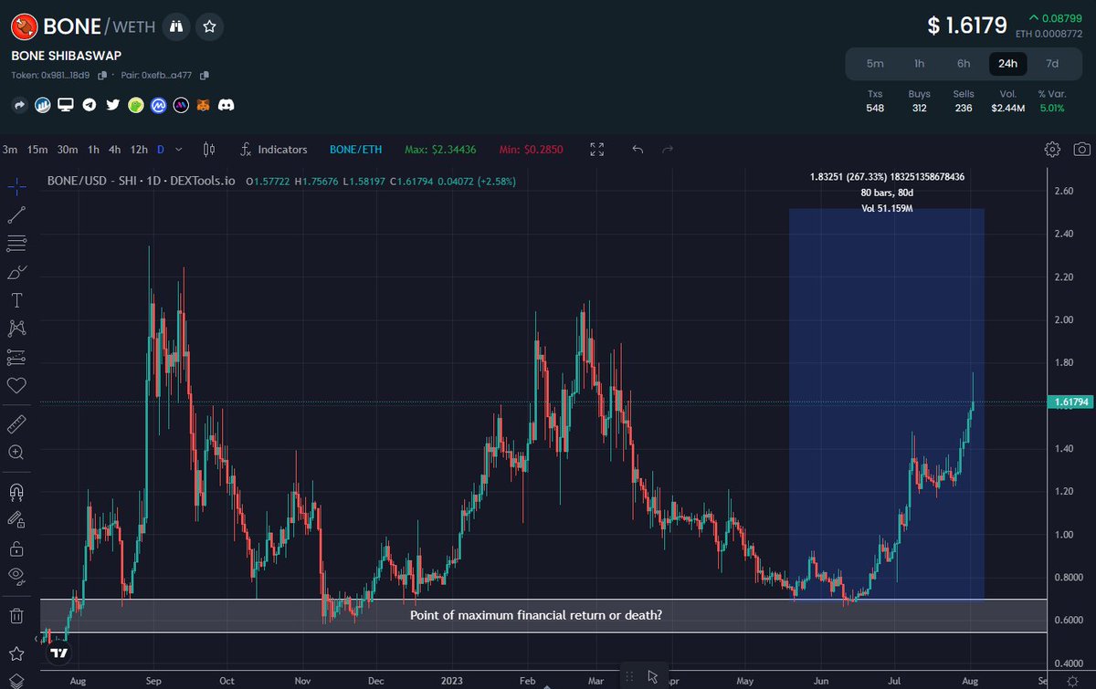Viewport: 1096px width, 689px height.
Task: Add BONE/WETH to favorites via star
Action: tap(210, 26)
